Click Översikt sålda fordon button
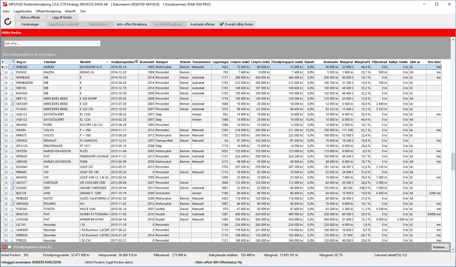The width and height of the screenshot is (456, 267). coord(237,24)
